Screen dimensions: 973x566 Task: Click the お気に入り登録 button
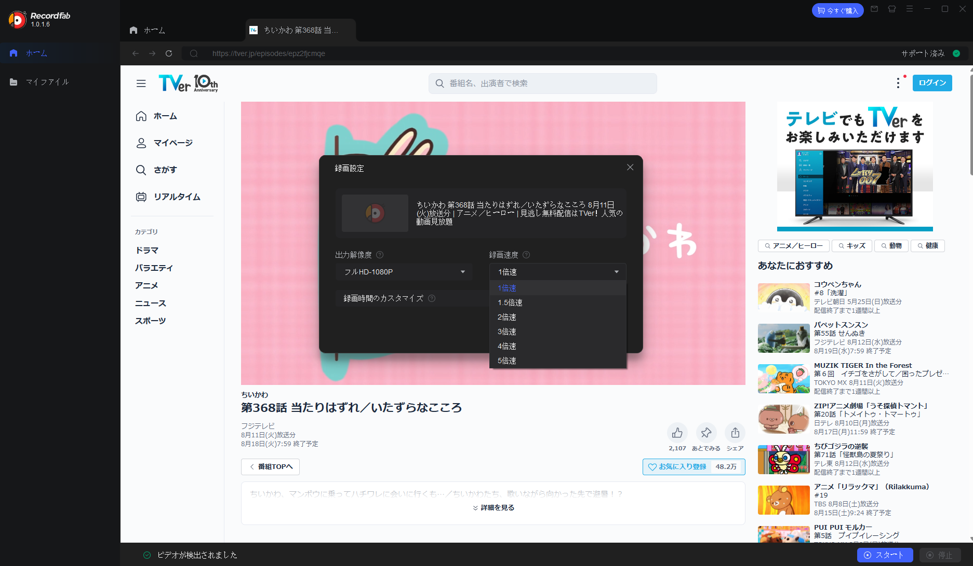694,467
